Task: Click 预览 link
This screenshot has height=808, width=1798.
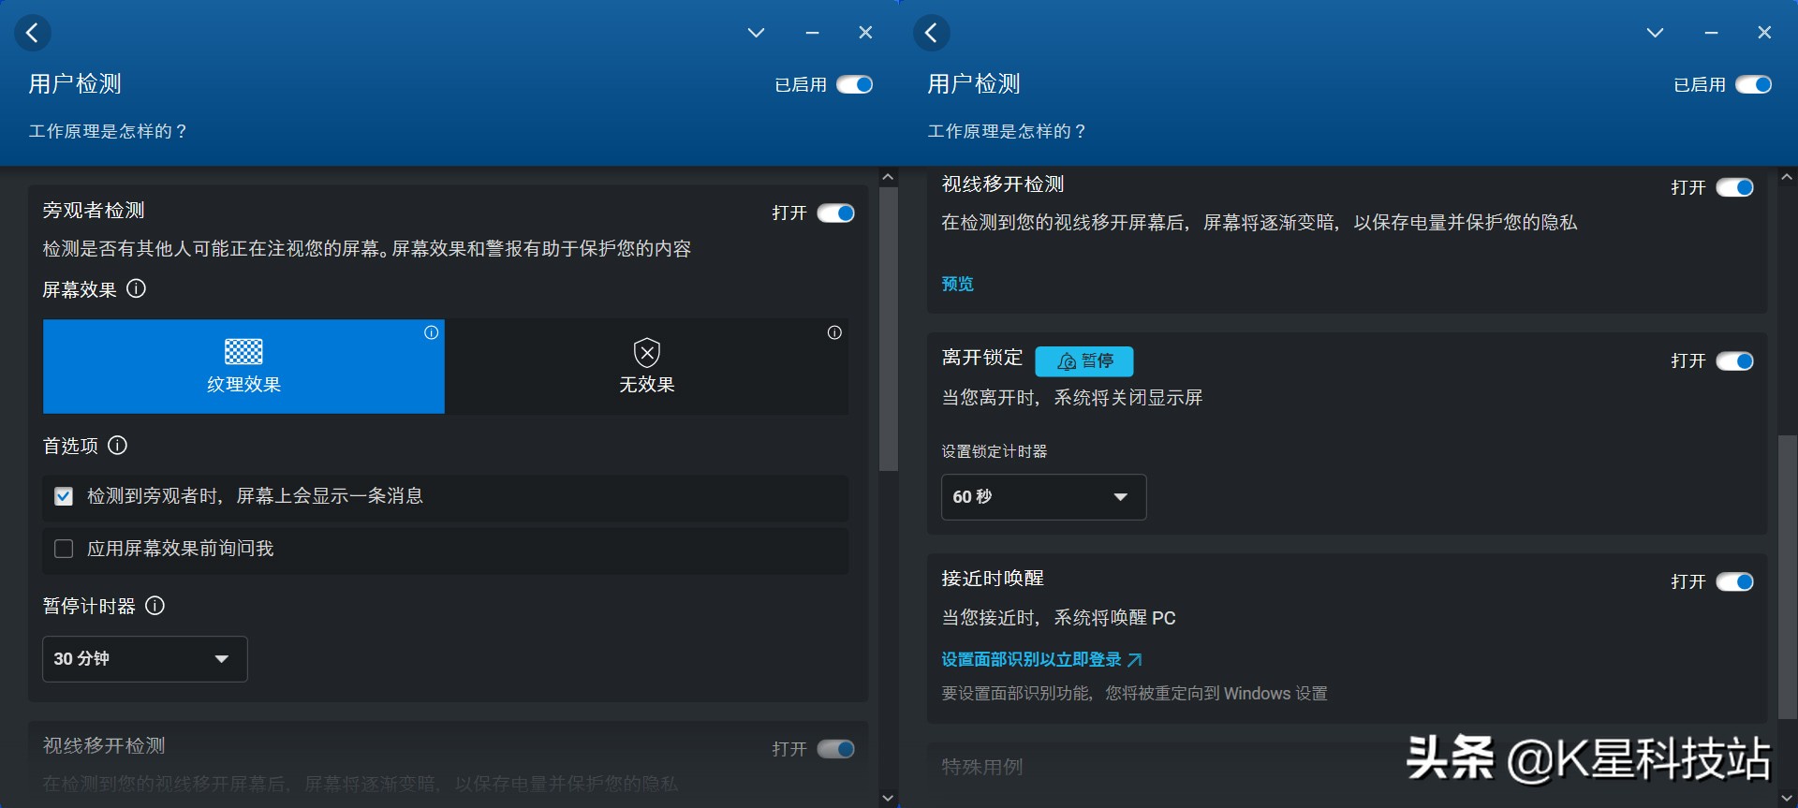Action: coord(958,284)
